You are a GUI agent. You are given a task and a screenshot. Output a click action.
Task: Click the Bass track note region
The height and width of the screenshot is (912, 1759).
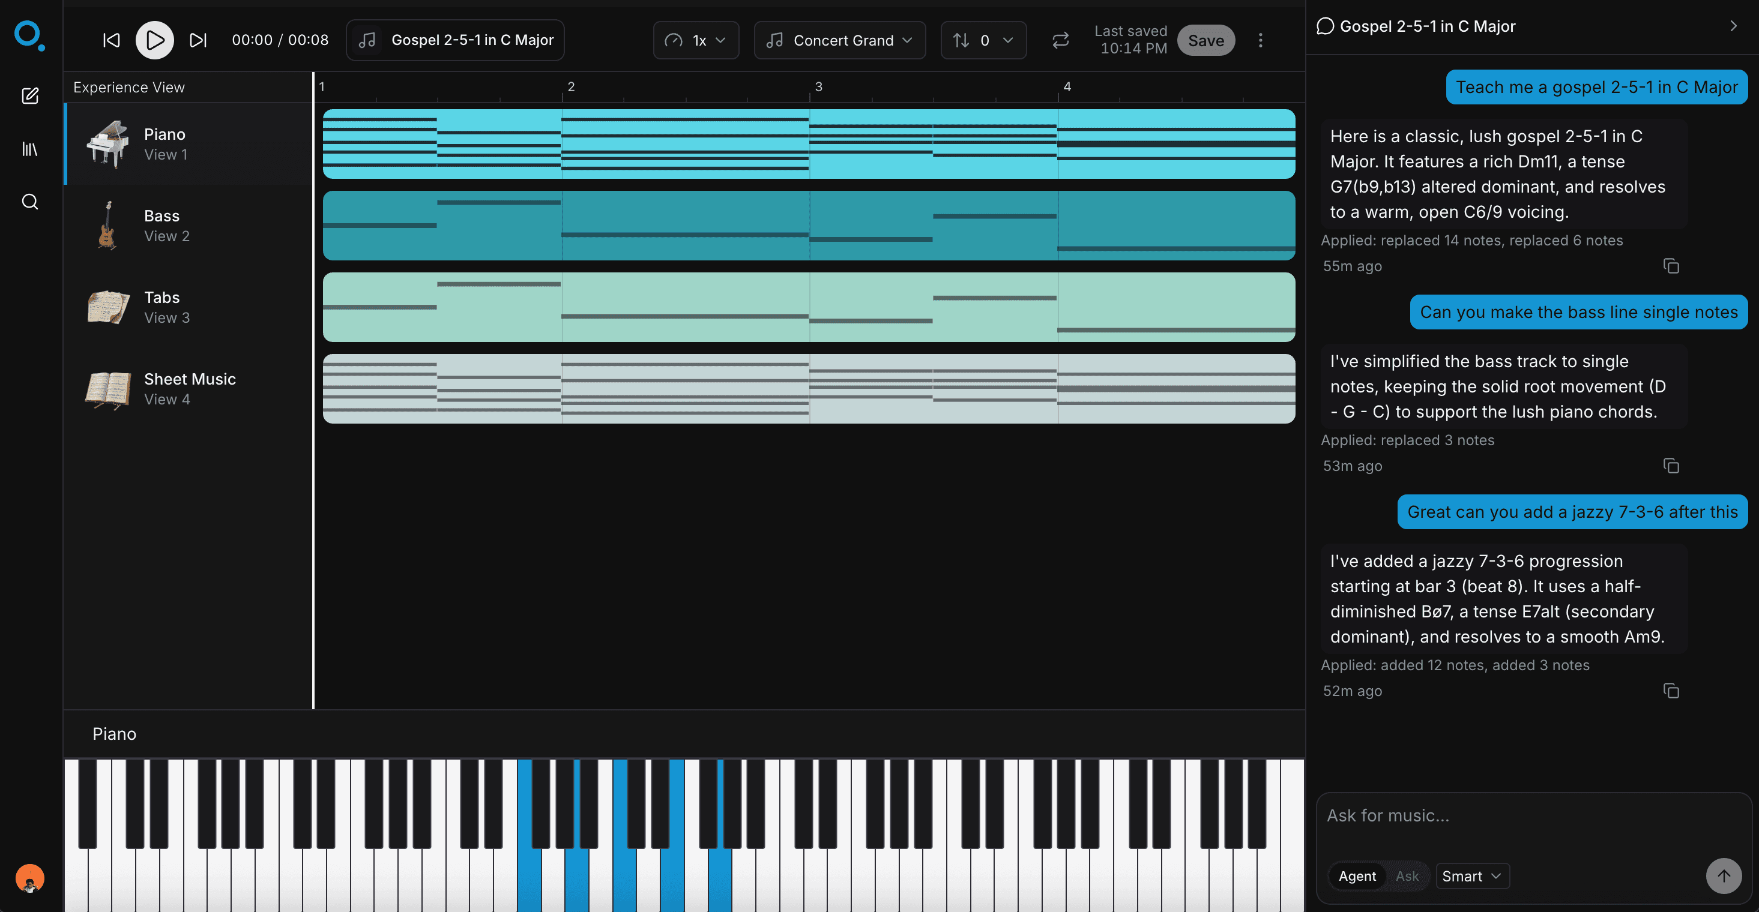[809, 225]
